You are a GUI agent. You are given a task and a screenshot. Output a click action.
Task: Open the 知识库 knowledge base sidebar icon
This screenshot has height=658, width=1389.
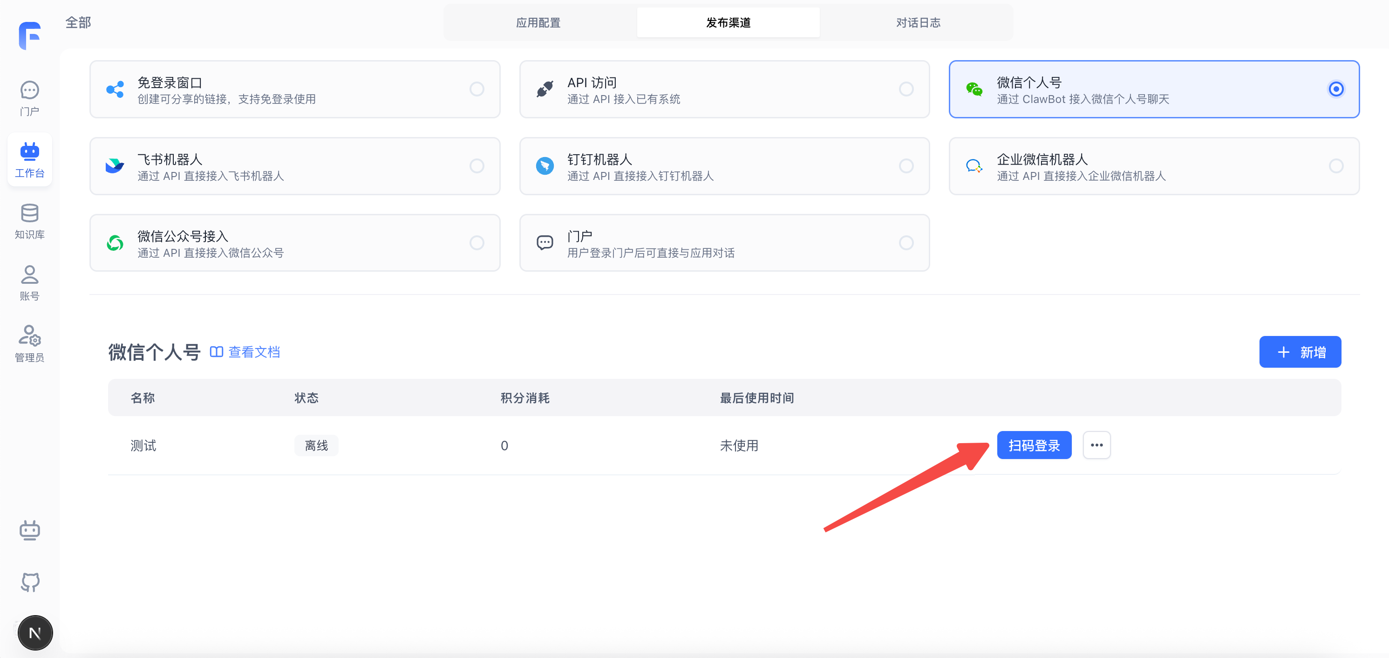(30, 220)
